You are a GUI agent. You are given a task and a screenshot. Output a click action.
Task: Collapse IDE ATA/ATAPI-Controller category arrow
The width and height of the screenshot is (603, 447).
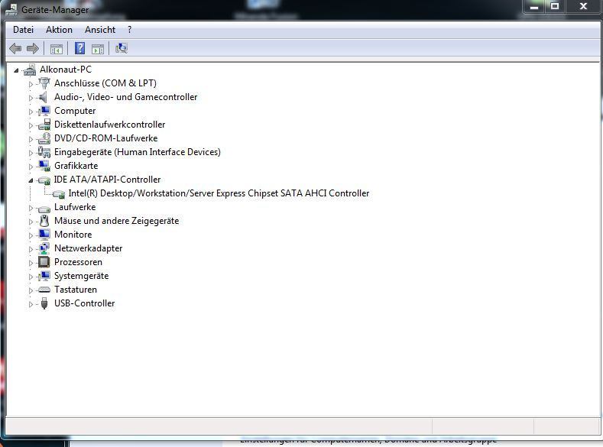(31, 180)
